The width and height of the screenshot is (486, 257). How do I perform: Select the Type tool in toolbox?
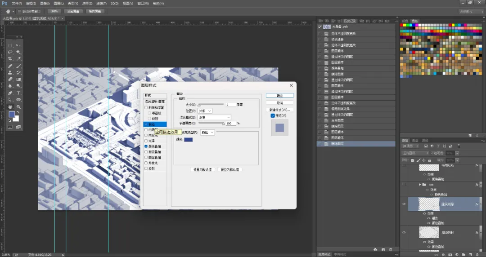[x=18, y=93]
